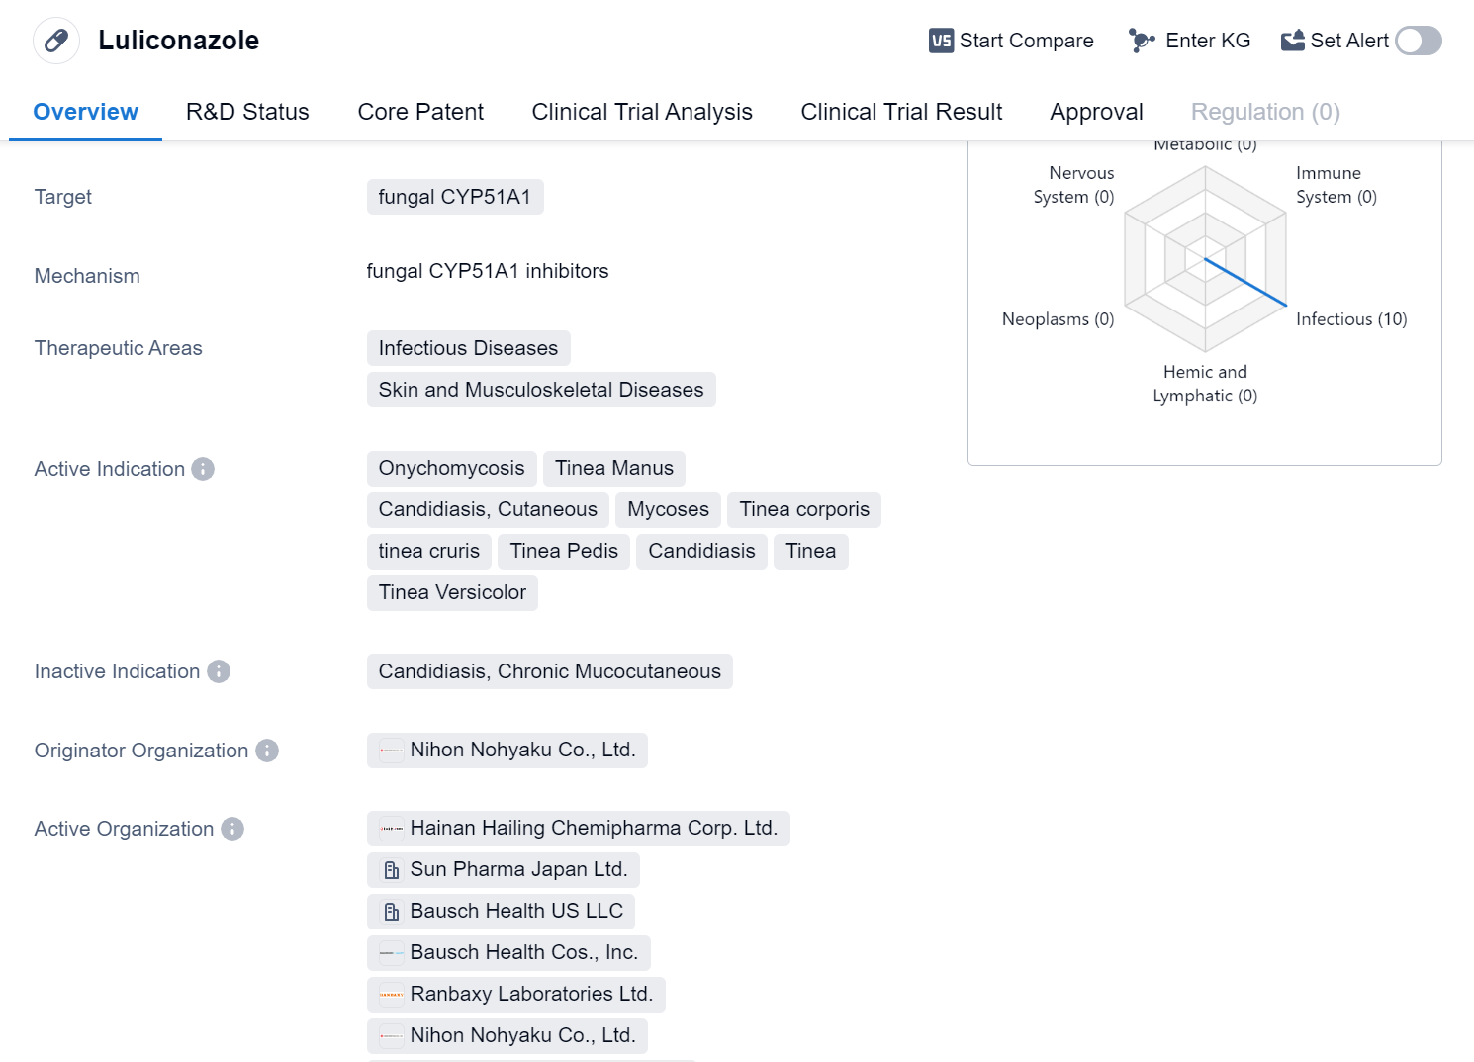This screenshot has height=1062, width=1474.
Task: Switch to the R&D Status tab
Action: pos(247,112)
